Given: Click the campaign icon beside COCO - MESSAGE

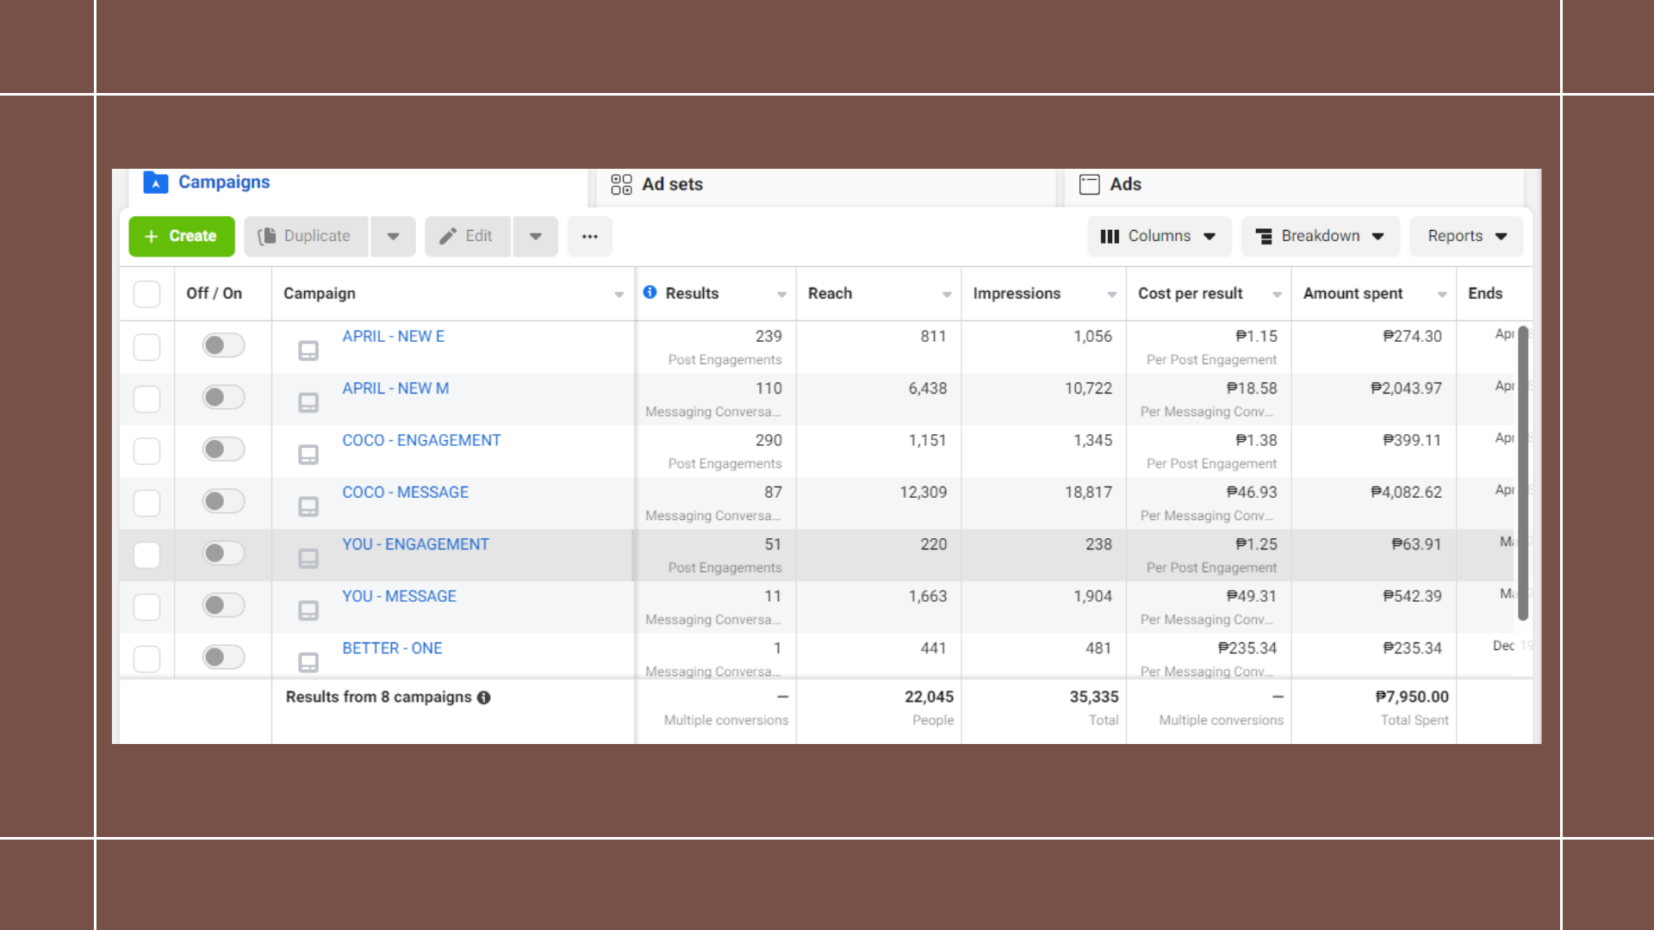Looking at the screenshot, I should pos(308,506).
